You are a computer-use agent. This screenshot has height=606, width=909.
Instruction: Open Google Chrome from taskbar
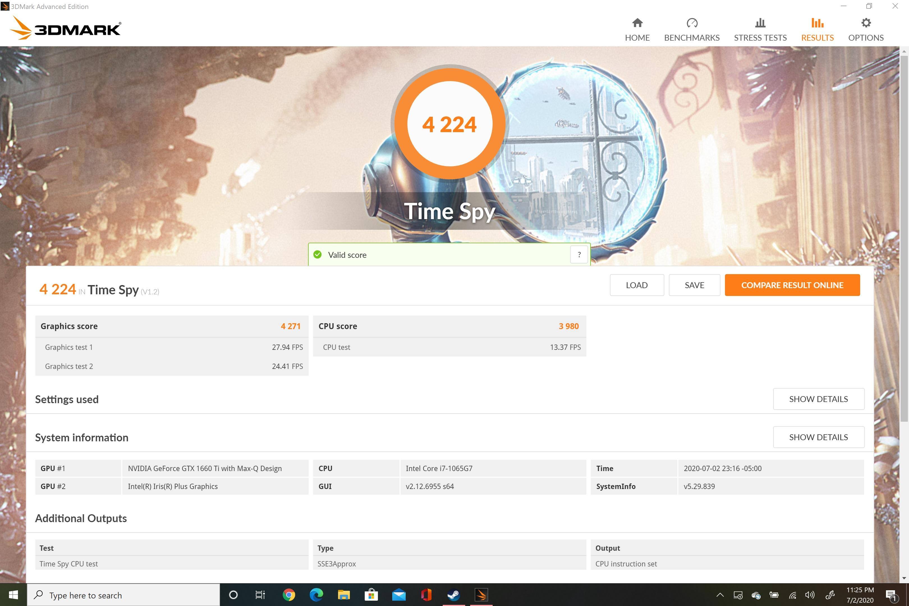(289, 595)
